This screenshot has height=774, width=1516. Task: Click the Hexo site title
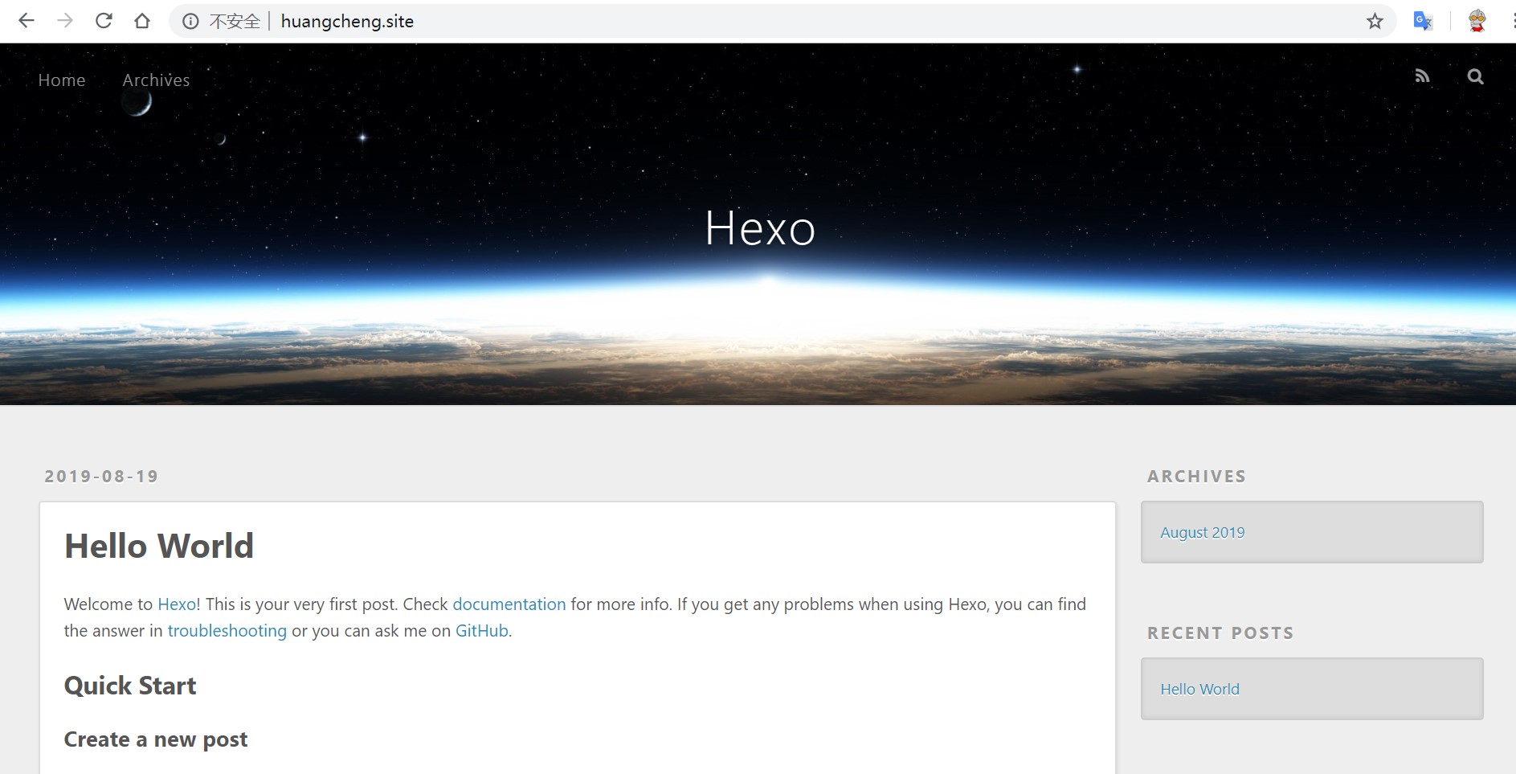(759, 228)
